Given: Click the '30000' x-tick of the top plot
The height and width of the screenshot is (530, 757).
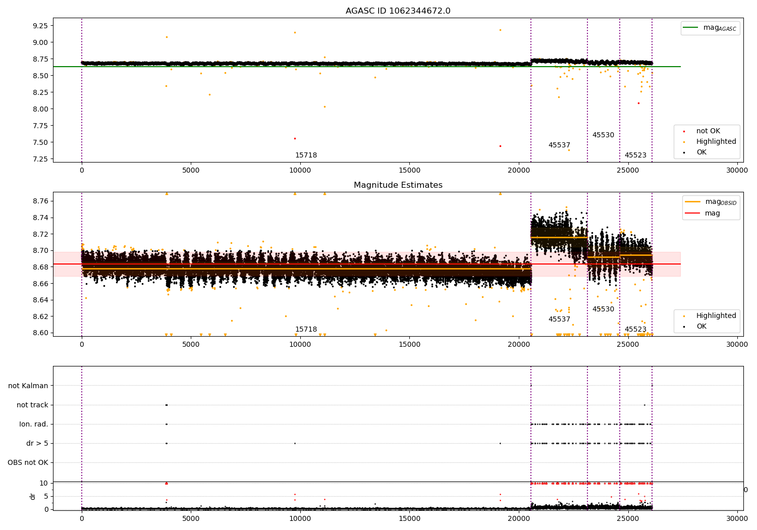Looking at the screenshot, I should [737, 171].
